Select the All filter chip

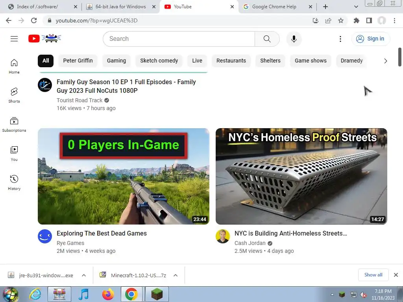(x=46, y=61)
